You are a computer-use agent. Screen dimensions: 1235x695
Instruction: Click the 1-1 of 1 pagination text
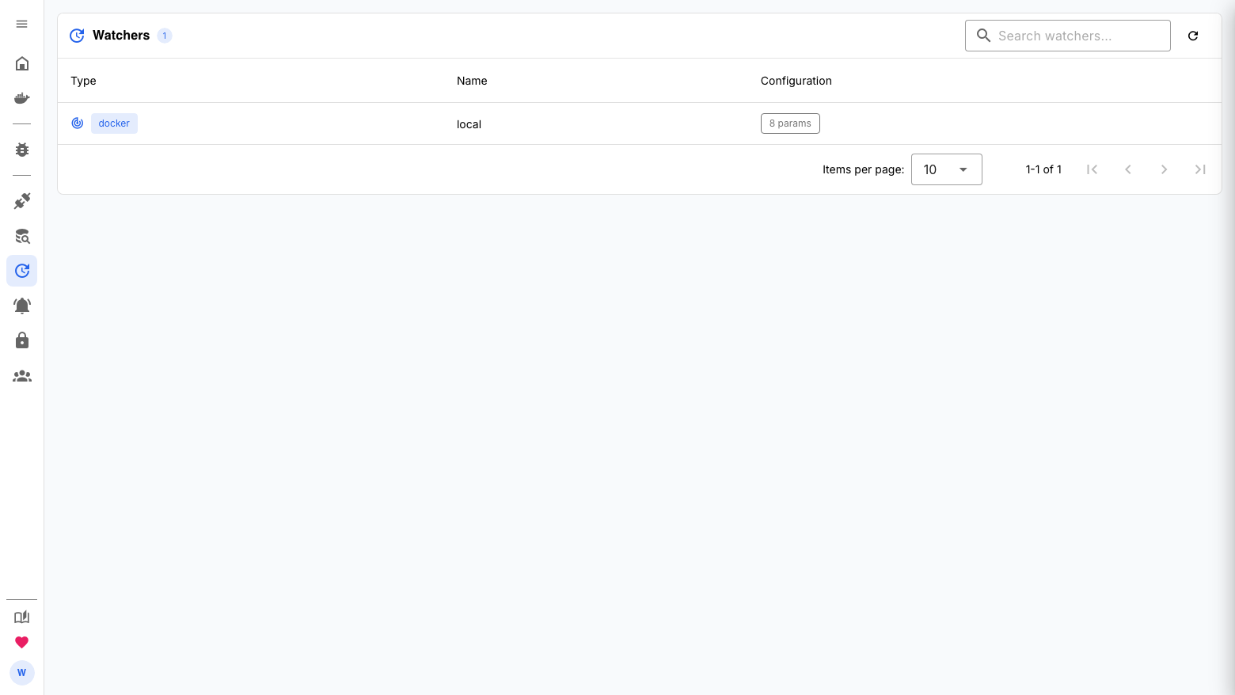tap(1043, 169)
